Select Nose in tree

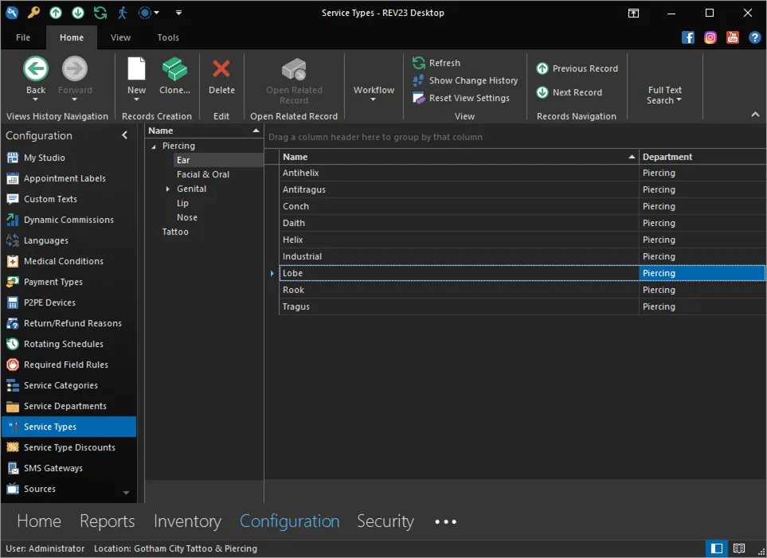[x=187, y=217]
